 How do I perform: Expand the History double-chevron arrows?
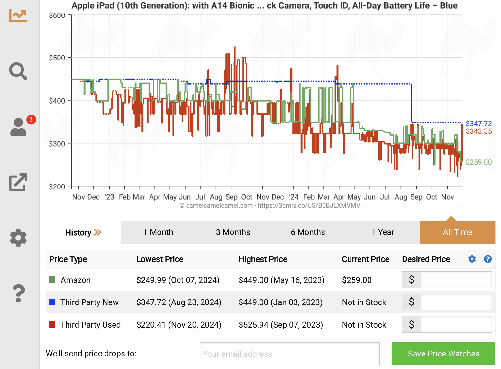[x=97, y=232]
